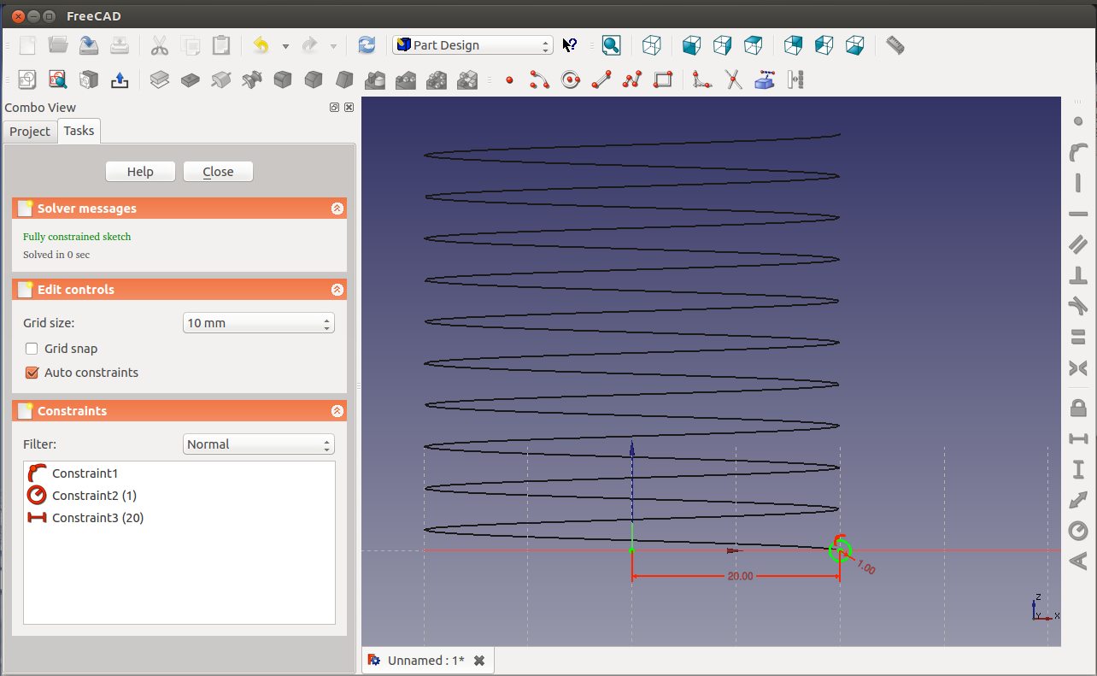
Task: Select the create rectangle sketch tool
Action: 663,80
